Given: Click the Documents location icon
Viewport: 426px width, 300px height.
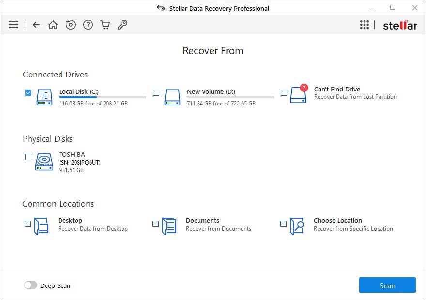Looking at the screenshot, I should tap(169, 226).
